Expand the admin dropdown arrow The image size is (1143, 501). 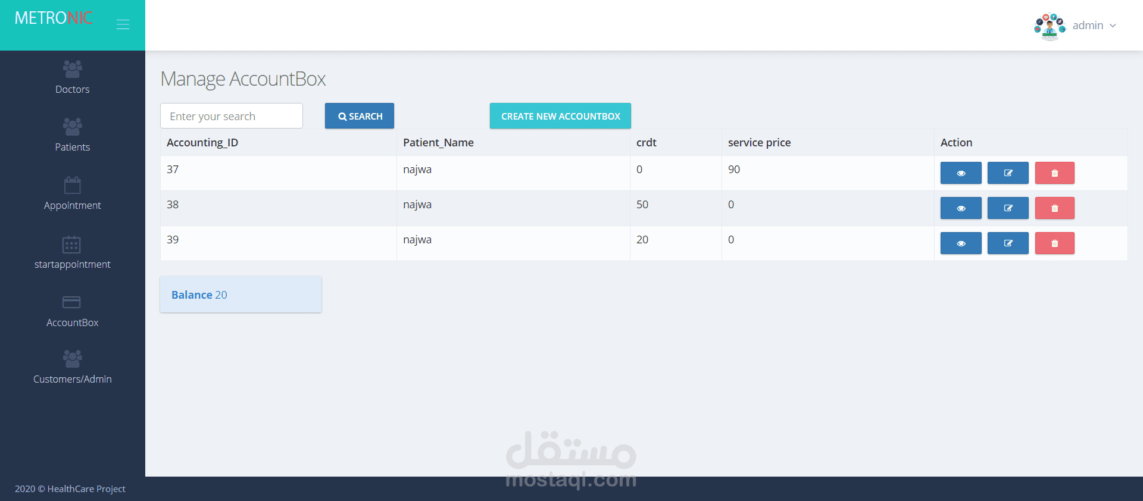(x=1113, y=26)
